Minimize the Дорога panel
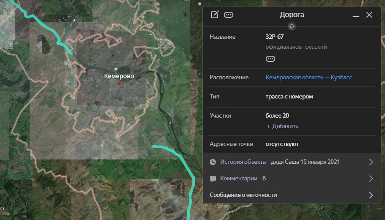The image size is (385, 220). click(x=356, y=16)
